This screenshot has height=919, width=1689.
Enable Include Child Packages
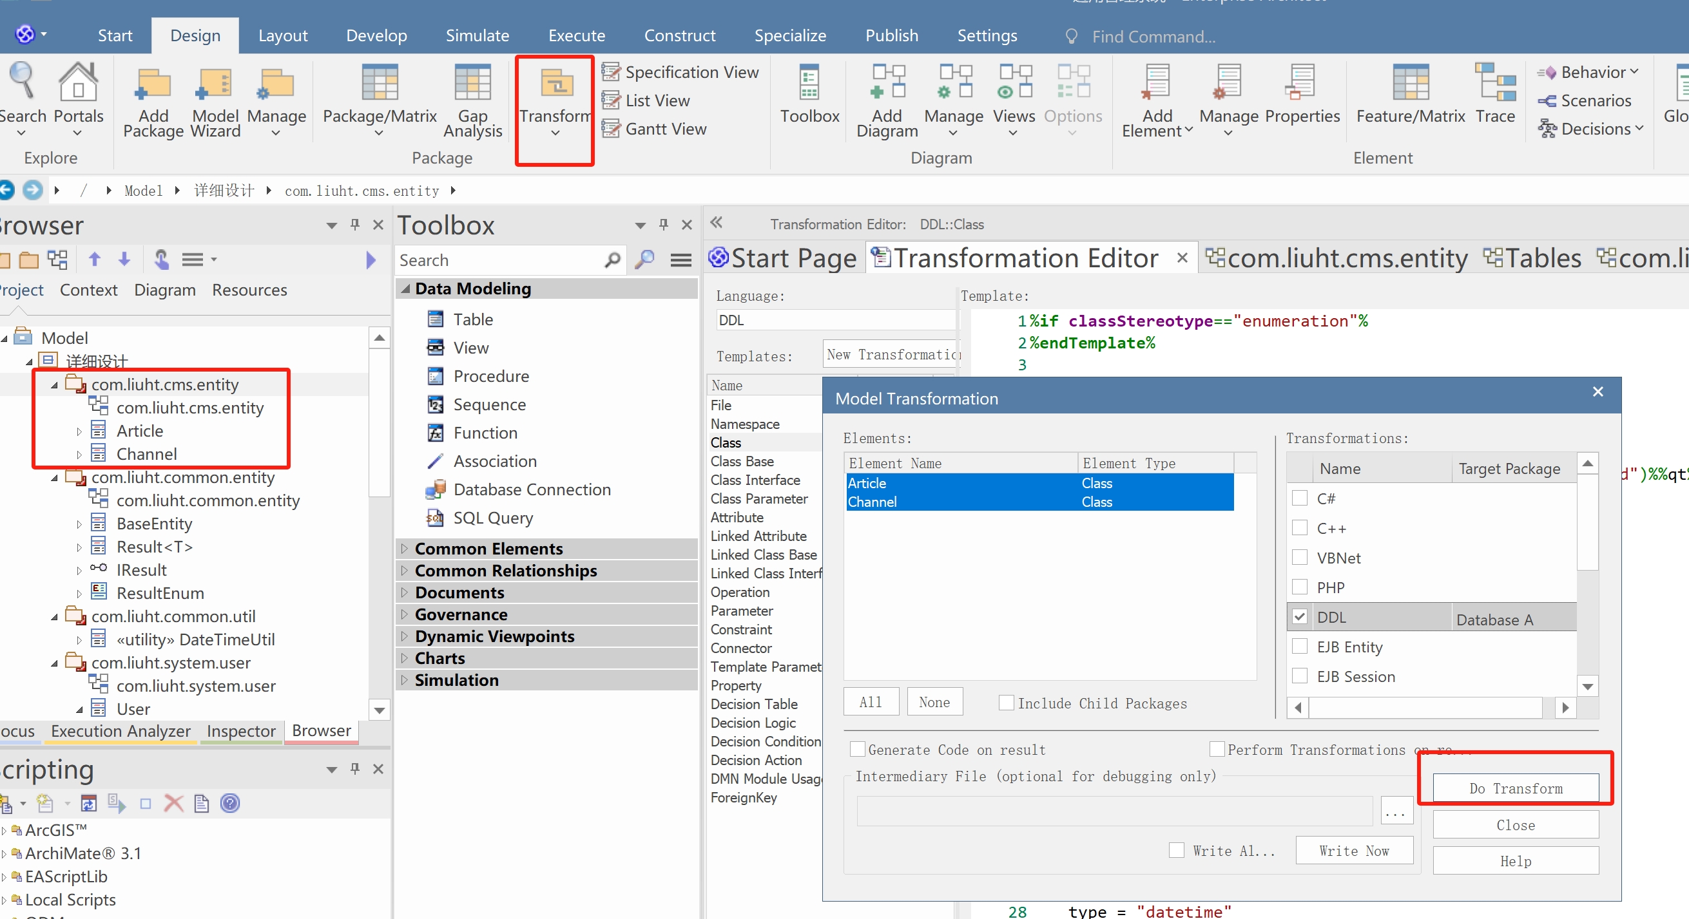tap(1006, 703)
